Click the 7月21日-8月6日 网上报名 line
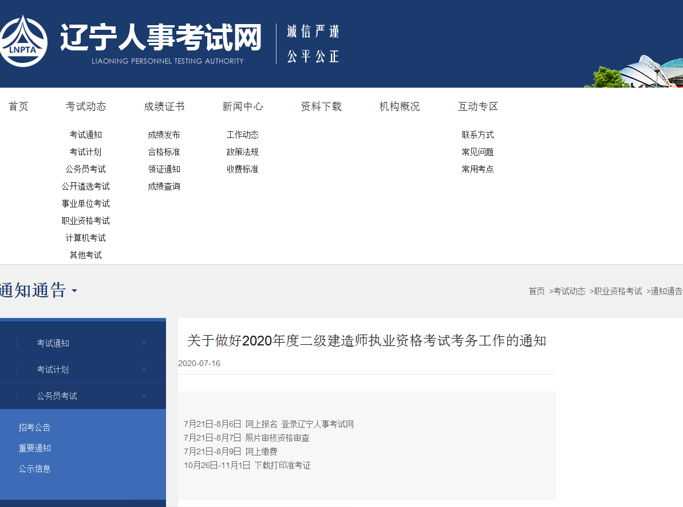 click(x=269, y=424)
